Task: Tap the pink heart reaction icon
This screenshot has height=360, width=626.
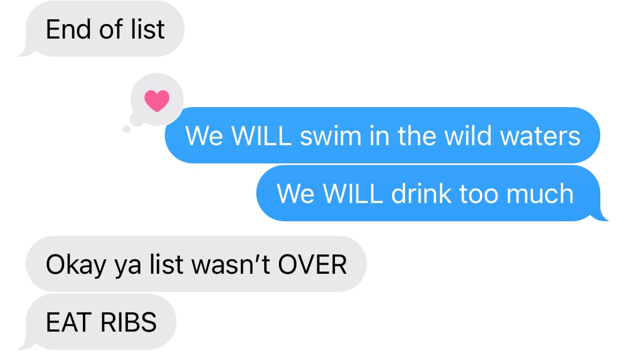Action: tap(157, 101)
